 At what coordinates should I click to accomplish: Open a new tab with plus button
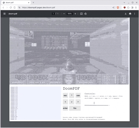click(x=33, y=3)
